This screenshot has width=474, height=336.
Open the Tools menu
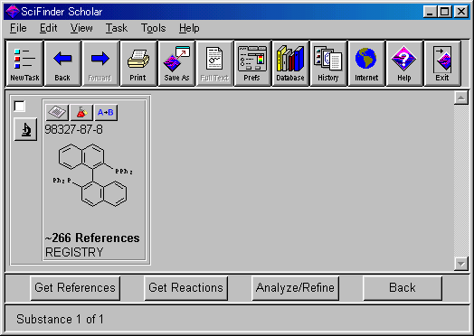[153, 28]
